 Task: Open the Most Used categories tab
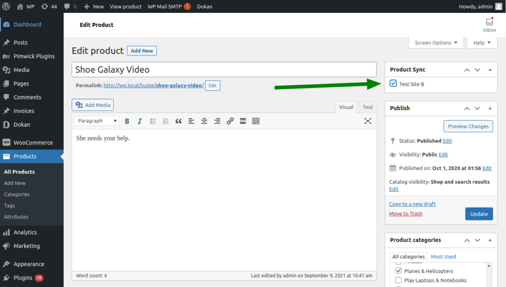point(443,256)
